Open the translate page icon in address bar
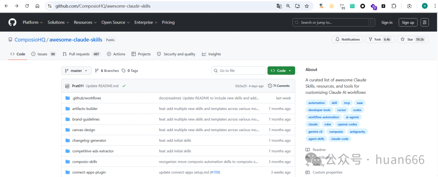This screenshot has height=177, width=438. point(279,6)
